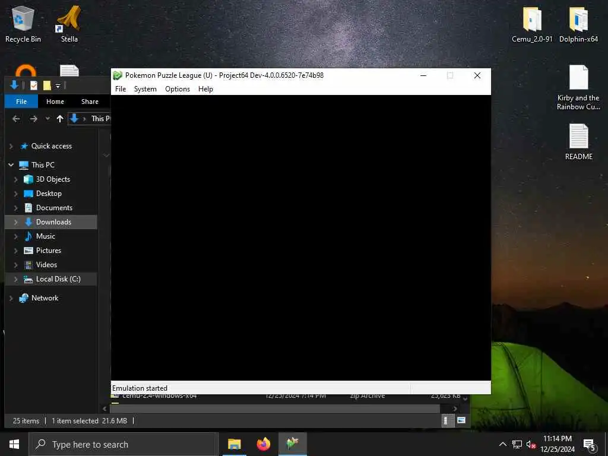Go up one folder level in Explorer
This screenshot has height=456, width=608.
(60, 119)
